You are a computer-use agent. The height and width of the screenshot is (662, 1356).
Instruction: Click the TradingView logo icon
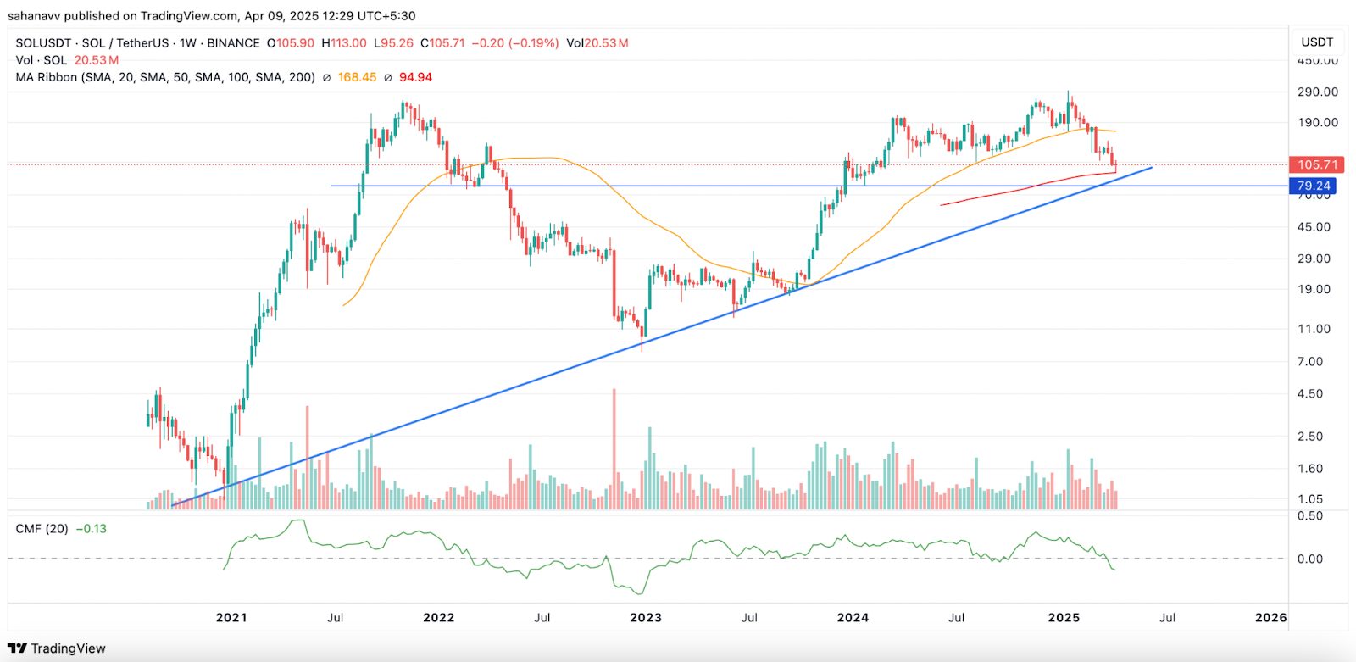pyautogui.click(x=17, y=648)
